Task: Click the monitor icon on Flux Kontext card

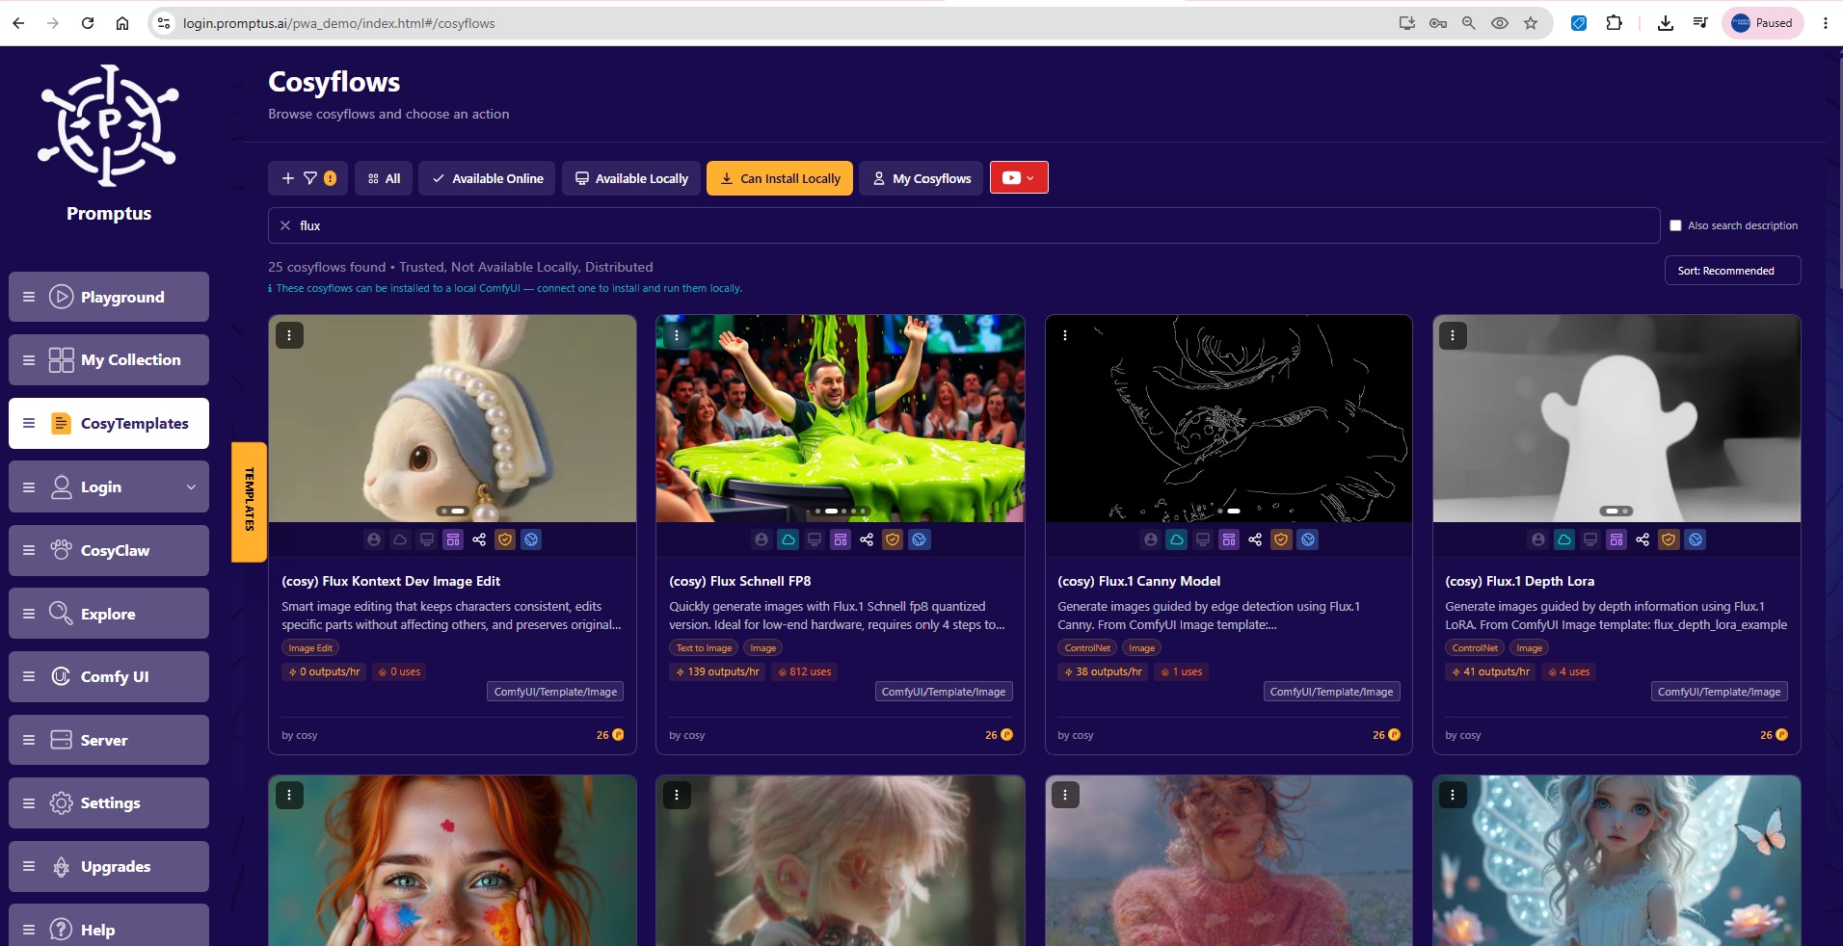Action: pyautogui.click(x=427, y=539)
